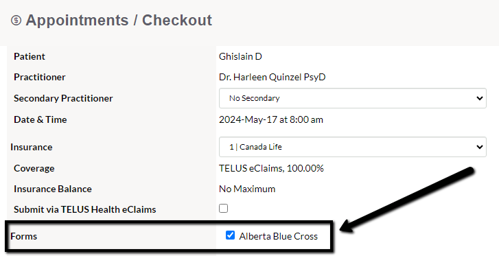Click the Forms row label

[x=23, y=236]
